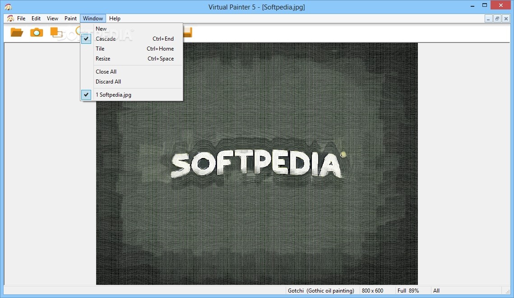This screenshot has width=514, height=298.
Task: Click the Virtual Painter title bar app icon
Action: 8,7
